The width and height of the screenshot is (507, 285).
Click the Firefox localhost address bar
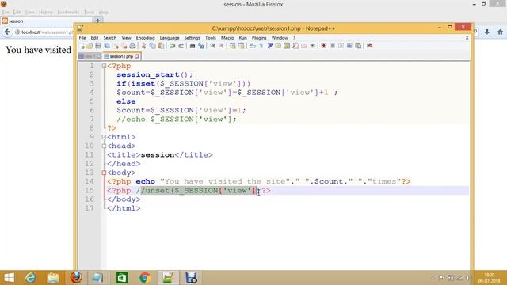point(44,32)
